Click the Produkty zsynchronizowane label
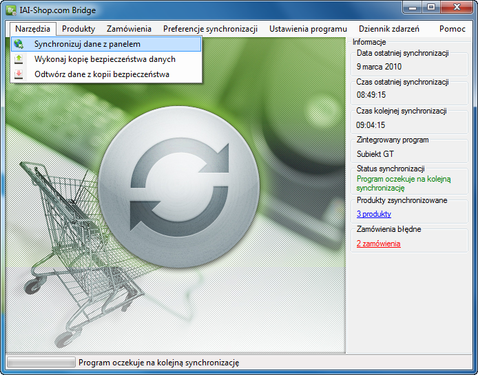 point(402,200)
